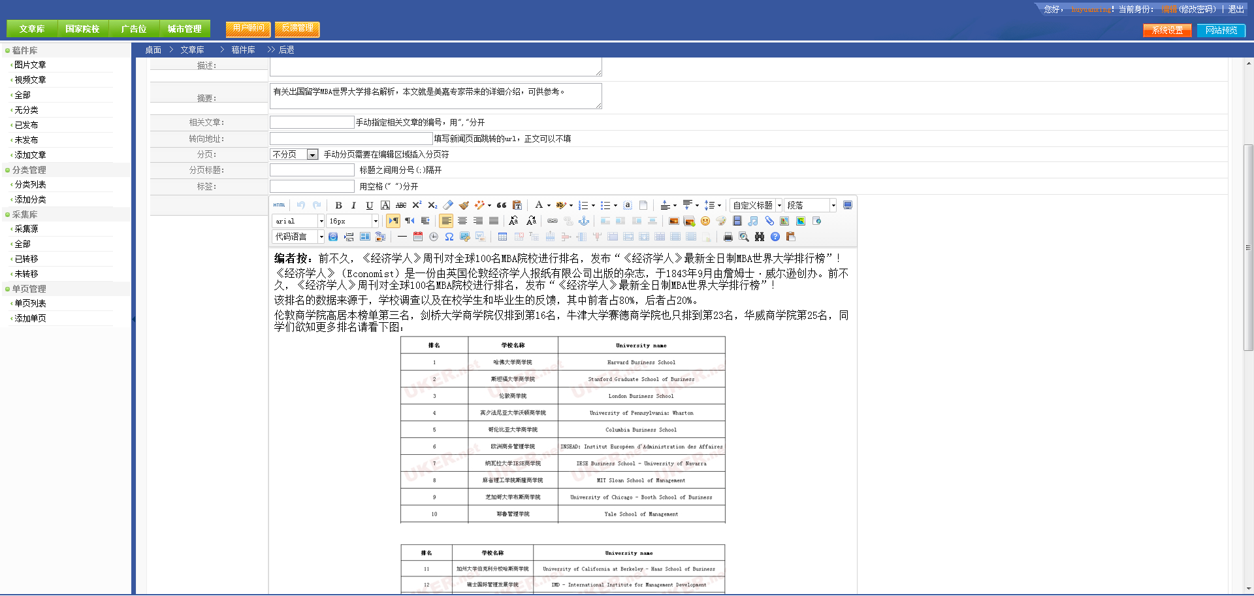Expand the arial font family dropdown
The height and width of the screenshot is (596, 1254).
coord(298,221)
